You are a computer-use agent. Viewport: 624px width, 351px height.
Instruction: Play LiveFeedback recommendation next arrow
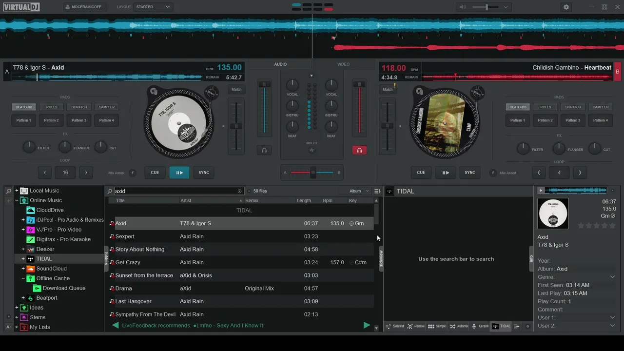[x=367, y=325]
